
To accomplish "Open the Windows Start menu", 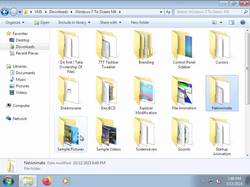I will pos(8,181).
